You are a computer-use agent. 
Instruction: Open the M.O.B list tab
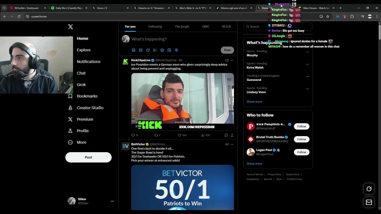pos(226,26)
